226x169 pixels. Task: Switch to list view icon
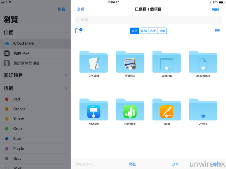click(217, 31)
